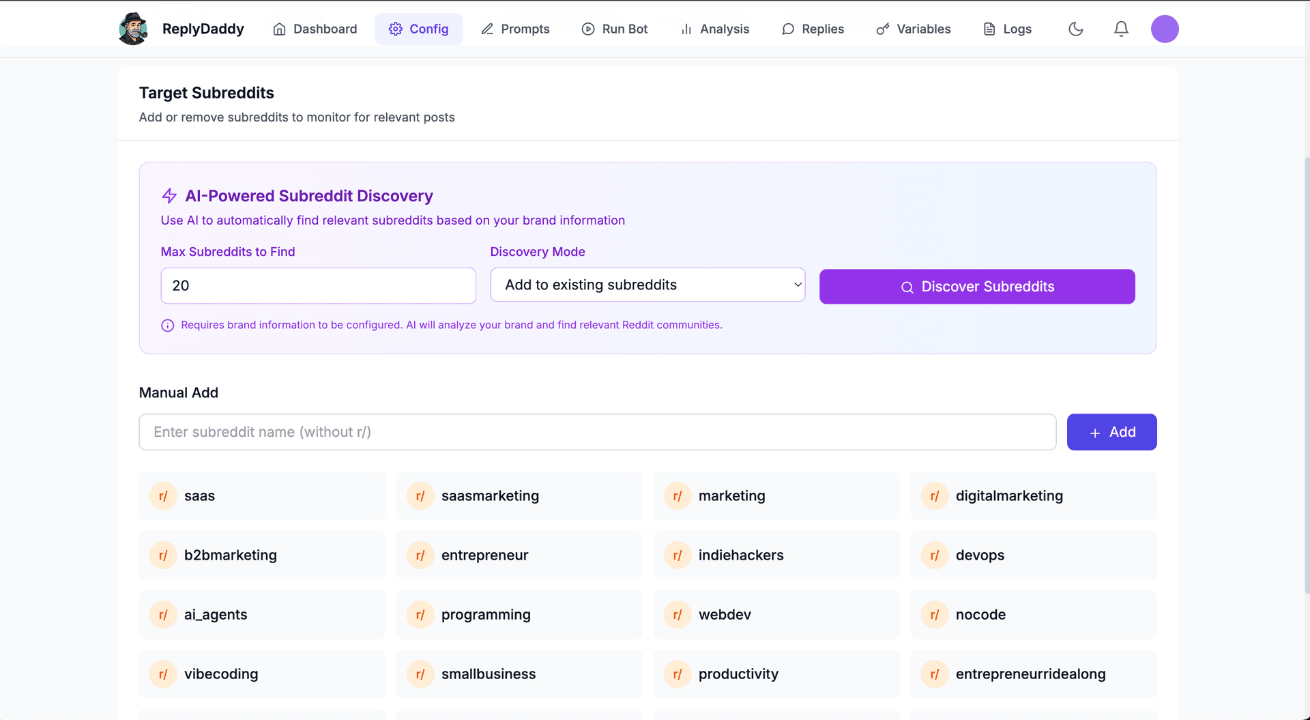
Task: Click the r/ badge beside devops
Action: tap(935, 556)
